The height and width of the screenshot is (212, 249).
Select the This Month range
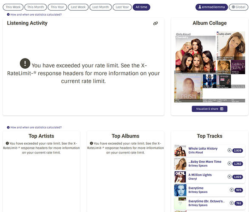35,7
